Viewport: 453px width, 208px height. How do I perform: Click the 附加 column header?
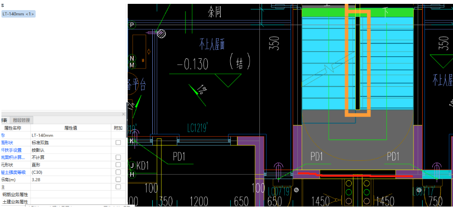[118, 128]
